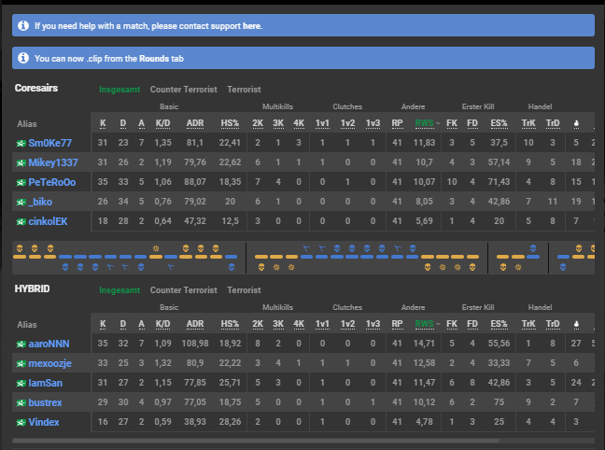Sort HYBRID table by RP column

coord(397,324)
